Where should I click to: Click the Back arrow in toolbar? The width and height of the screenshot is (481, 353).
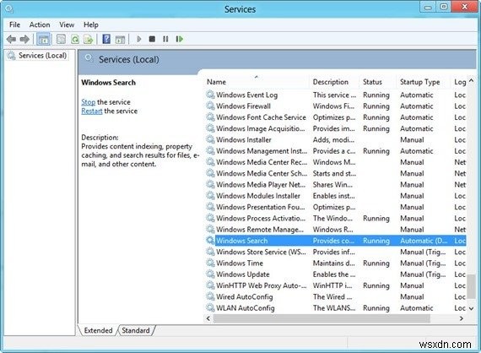coord(11,39)
